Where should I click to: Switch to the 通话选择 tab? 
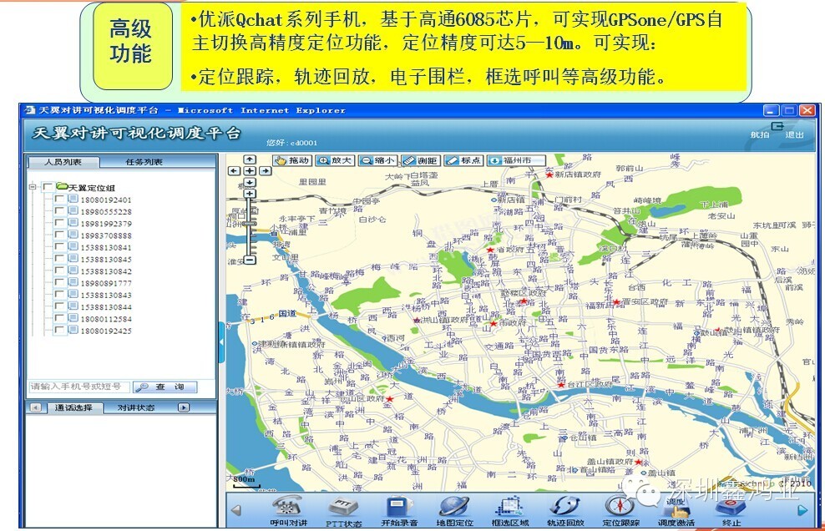click(73, 407)
